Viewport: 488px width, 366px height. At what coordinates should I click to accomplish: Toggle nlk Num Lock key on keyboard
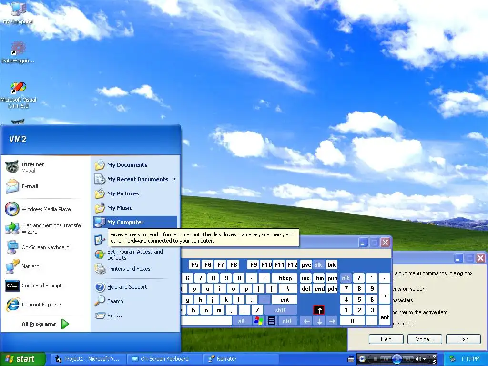[x=346, y=278]
